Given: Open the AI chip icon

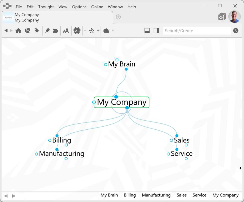Looking at the screenshot, I should click(77, 31).
